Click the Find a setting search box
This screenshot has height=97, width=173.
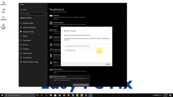tap(33, 14)
